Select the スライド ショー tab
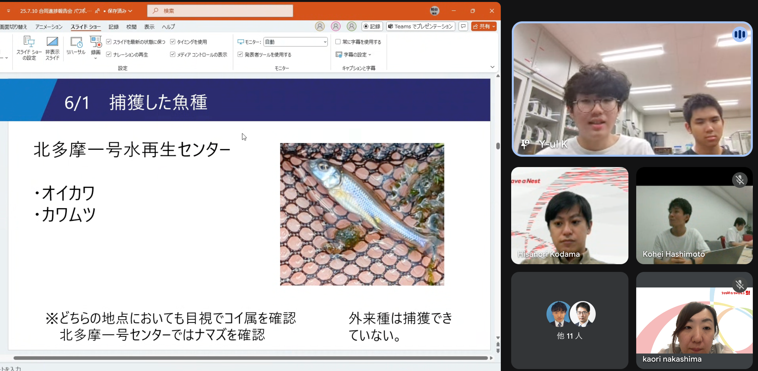 coord(86,27)
